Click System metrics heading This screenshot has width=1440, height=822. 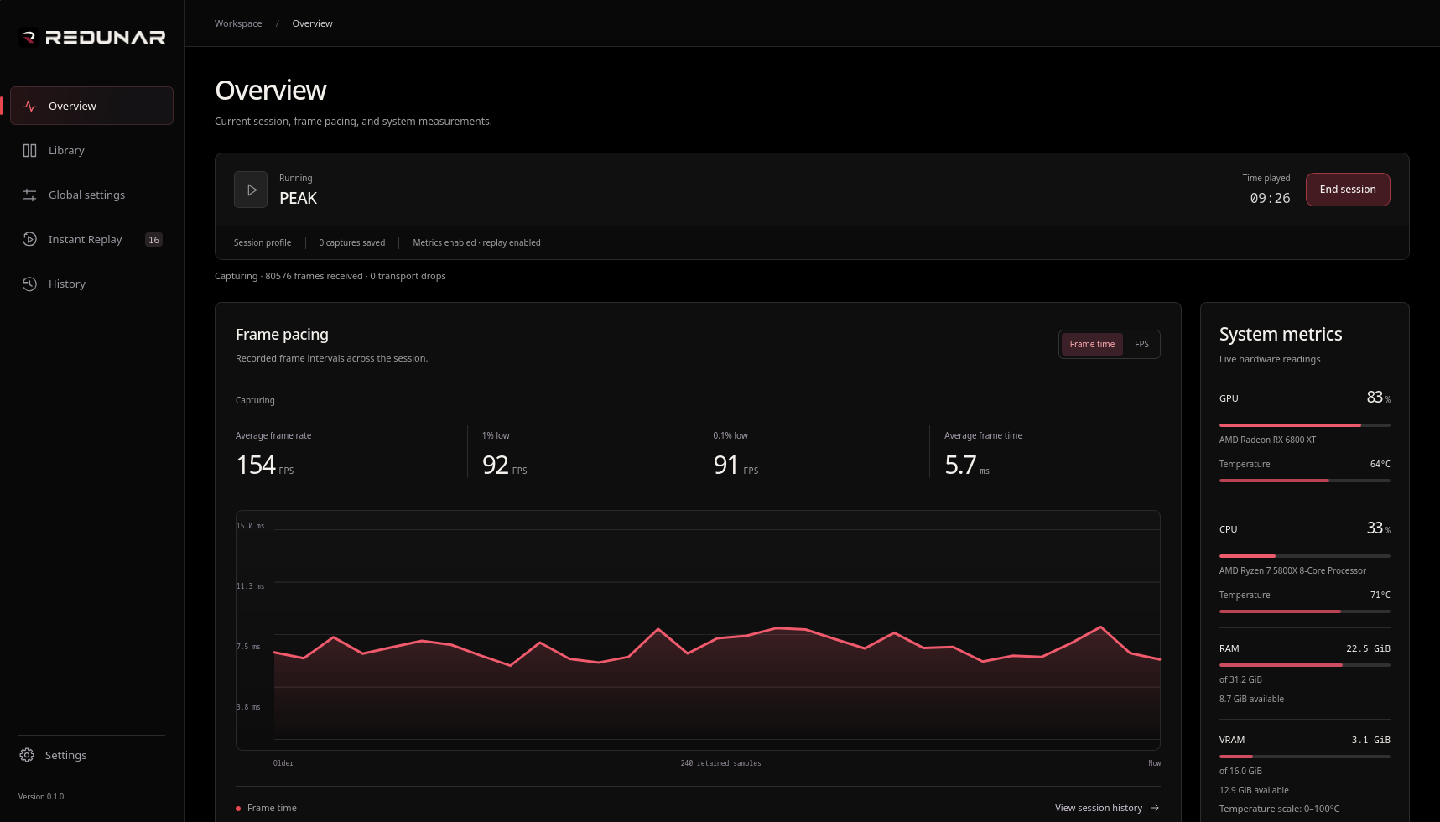click(1280, 335)
